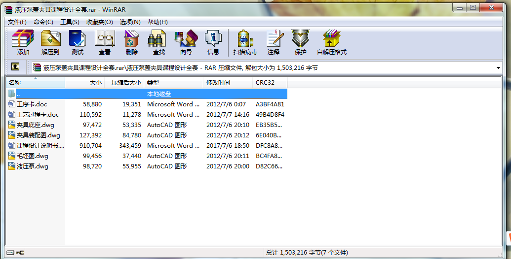
Task: Click CRC value A3BF4A81
Action: click(270, 104)
